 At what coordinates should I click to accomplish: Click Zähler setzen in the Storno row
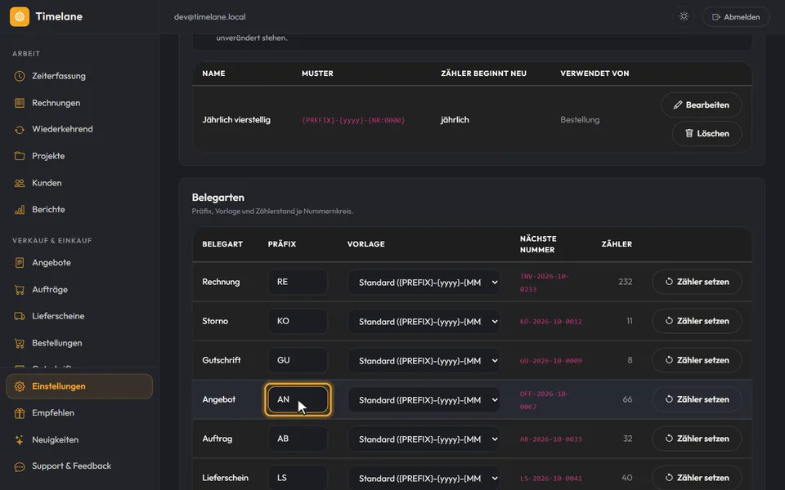(697, 321)
